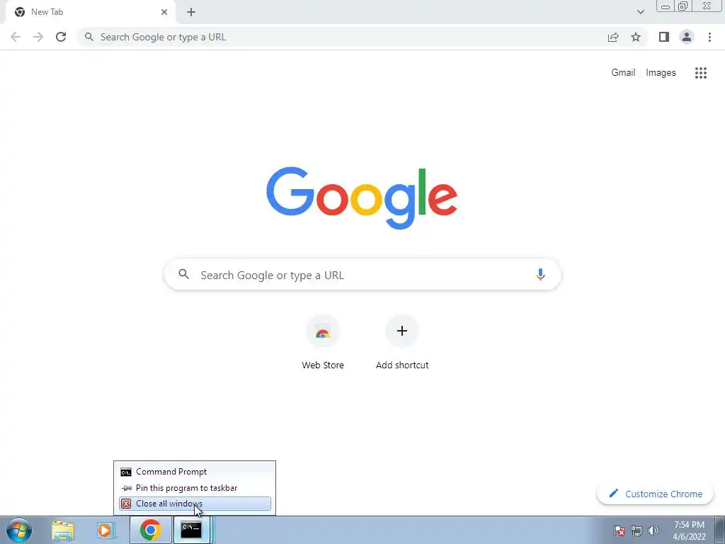The width and height of the screenshot is (725, 544).
Task: Open the side panel icon
Action: pyautogui.click(x=664, y=37)
